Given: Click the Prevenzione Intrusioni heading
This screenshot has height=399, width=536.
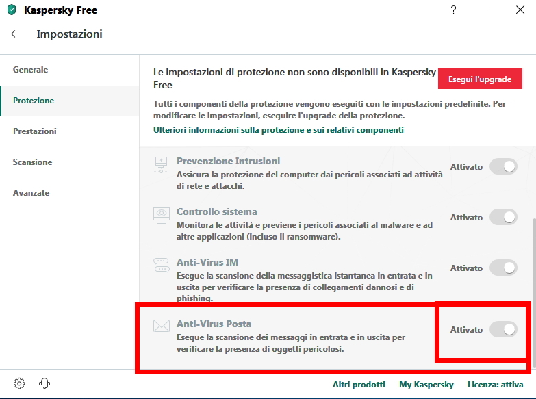Looking at the screenshot, I should click(x=229, y=161).
